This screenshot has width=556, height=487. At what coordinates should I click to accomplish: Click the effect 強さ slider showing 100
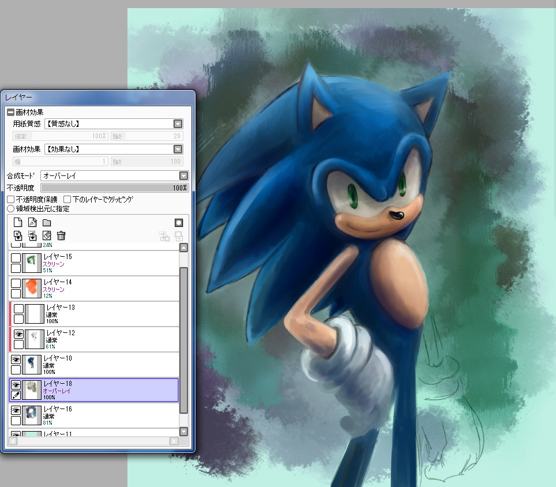click(147, 162)
